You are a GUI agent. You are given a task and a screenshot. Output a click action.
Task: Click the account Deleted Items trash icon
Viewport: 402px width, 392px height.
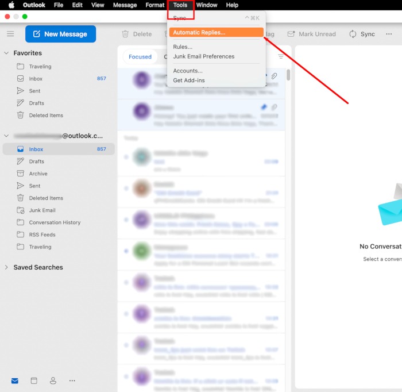point(20,198)
